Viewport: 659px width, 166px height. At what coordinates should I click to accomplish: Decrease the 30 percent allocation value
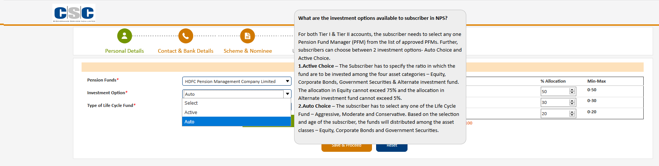(x=572, y=104)
